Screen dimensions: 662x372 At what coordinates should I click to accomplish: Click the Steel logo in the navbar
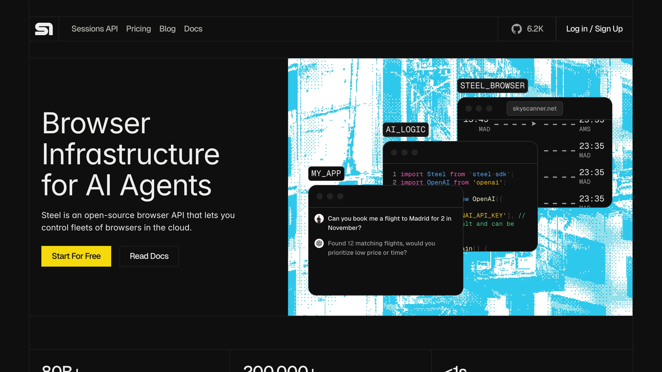[43, 29]
